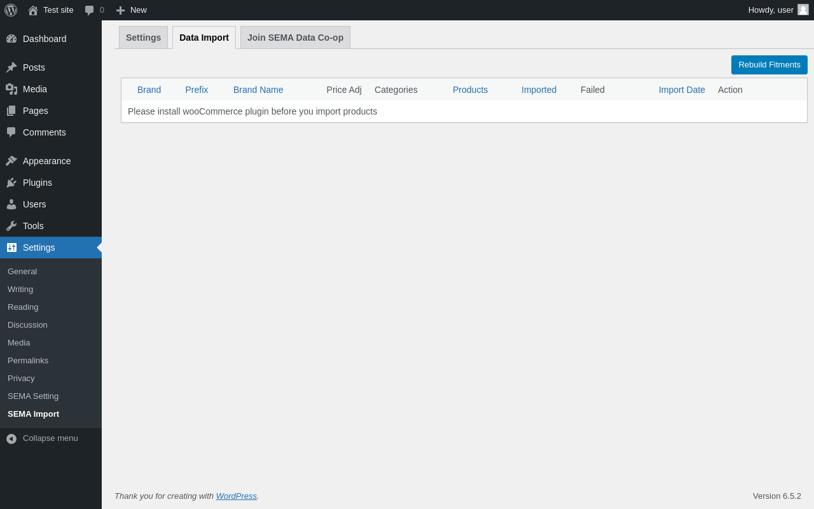Click the Users person icon
This screenshot has height=509, width=814.
[11, 204]
